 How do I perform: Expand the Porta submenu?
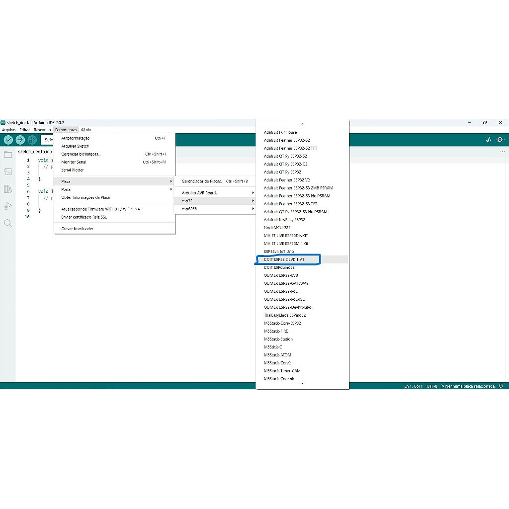114,189
